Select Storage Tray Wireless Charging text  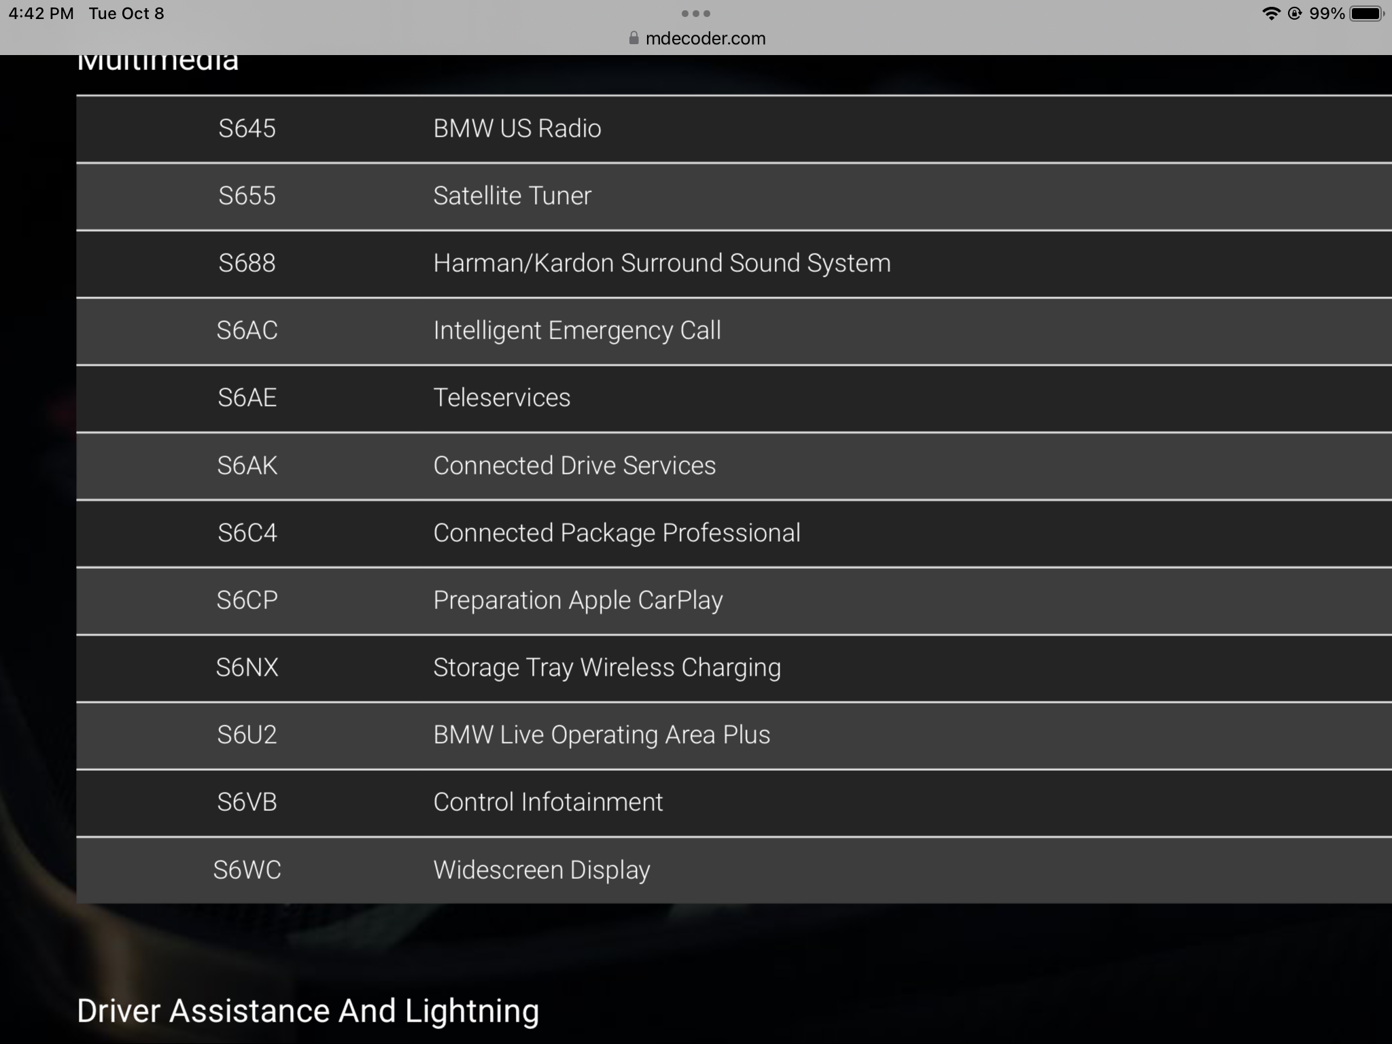607,667
